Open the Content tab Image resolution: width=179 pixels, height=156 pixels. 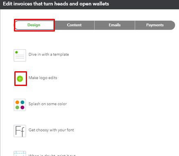click(x=74, y=25)
